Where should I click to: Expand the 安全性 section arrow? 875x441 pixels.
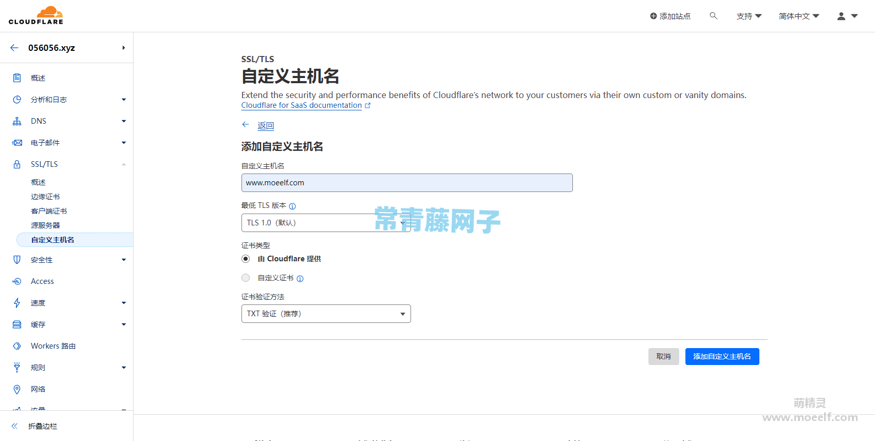124,260
